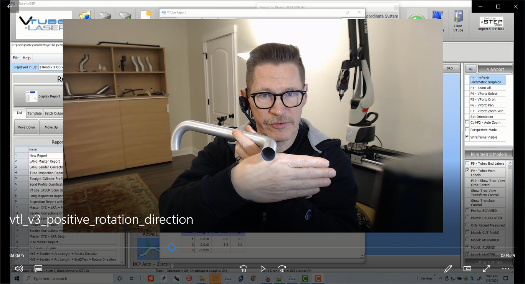Screen dimensions: 525x284
Task: Click the back arrow in the video player
Action: pos(10,7)
